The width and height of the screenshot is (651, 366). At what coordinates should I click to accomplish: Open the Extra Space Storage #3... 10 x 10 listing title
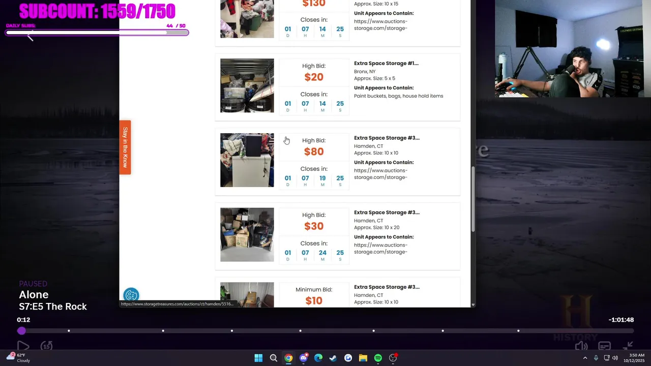(x=387, y=138)
